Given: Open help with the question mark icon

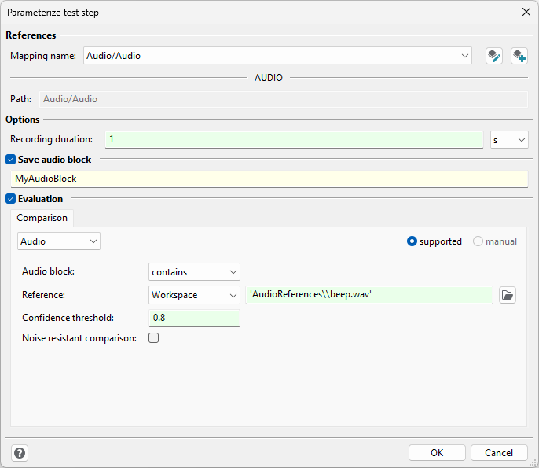Looking at the screenshot, I should pyautogui.click(x=20, y=453).
